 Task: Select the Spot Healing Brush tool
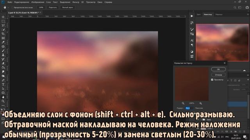(x=3, y=47)
